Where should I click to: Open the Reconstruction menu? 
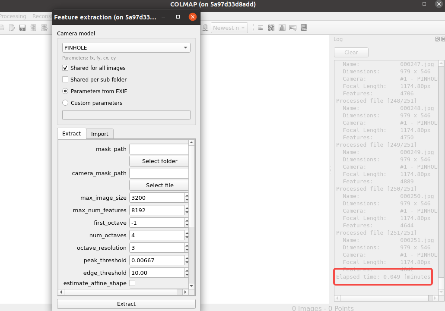tap(42, 16)
